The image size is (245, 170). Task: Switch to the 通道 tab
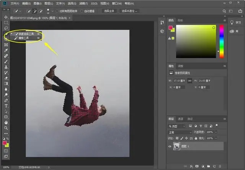click(x=181, y=119)
